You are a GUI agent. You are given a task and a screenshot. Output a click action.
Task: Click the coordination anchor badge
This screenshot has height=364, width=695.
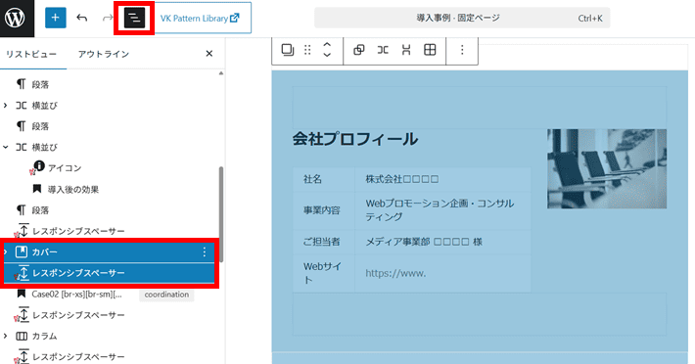coord(166,295)
